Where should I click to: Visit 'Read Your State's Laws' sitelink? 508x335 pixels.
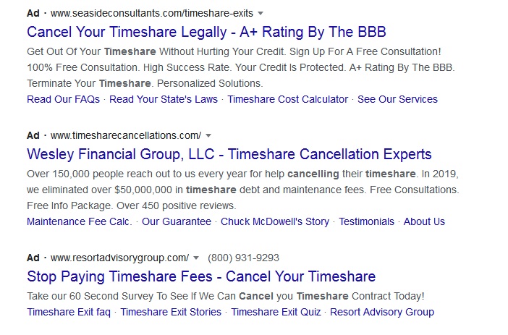pyautogui.click(x=164, y=99)
